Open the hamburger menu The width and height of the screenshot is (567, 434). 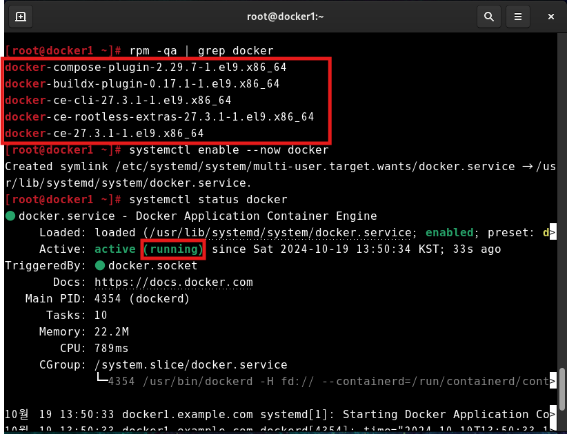[518, 17]
